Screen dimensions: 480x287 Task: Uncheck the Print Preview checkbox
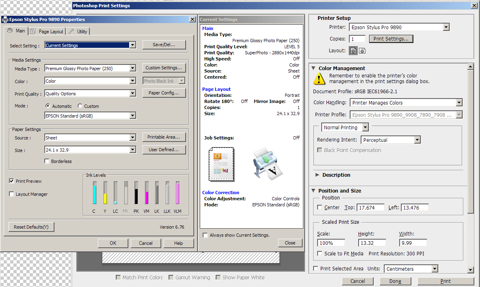(11, 181)
